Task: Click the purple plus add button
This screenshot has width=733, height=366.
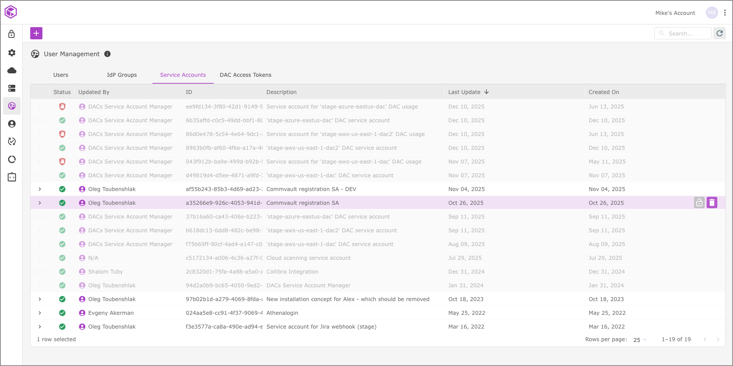Action: (36, 33)
